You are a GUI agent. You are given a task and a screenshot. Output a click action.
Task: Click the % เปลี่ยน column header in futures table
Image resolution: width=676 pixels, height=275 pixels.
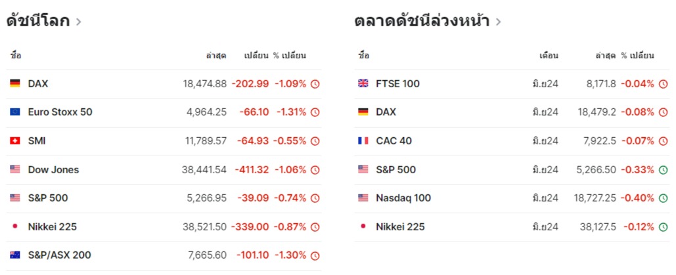(x=637, y=56)
